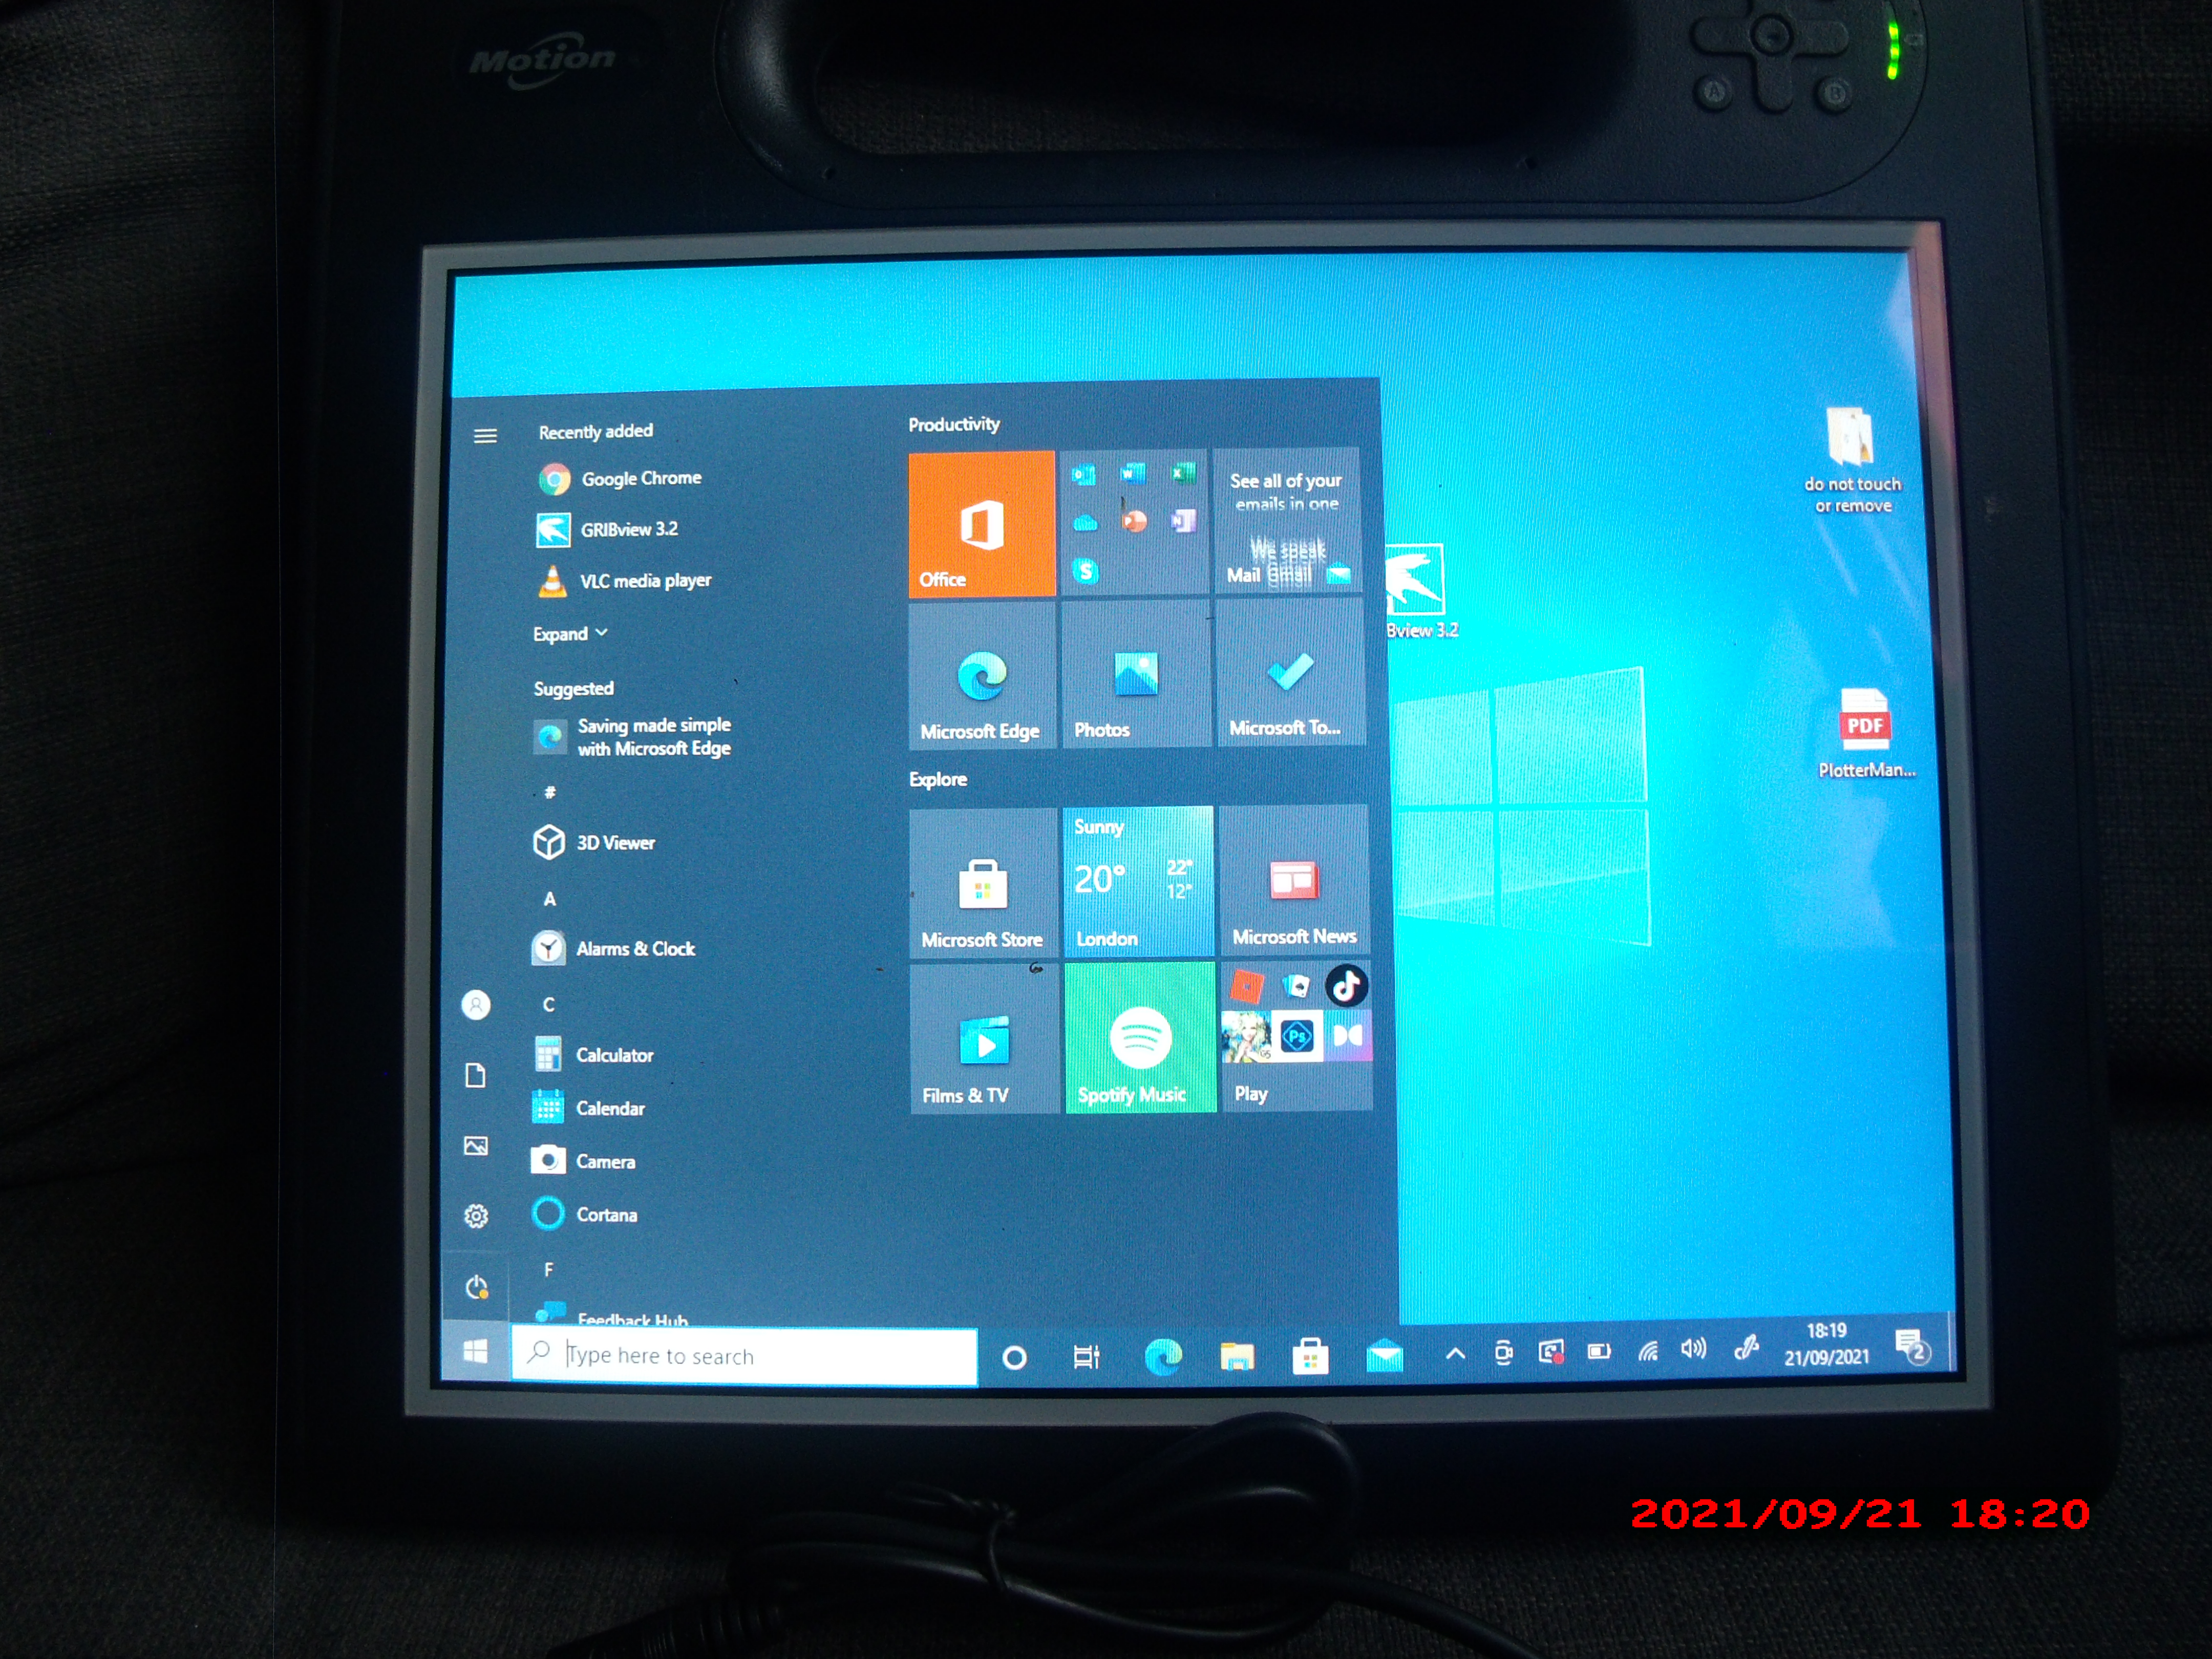This screenshot has height=1659, width=2212.
Task: Open the Spotify Music tile
Action: [1140, 1036]
